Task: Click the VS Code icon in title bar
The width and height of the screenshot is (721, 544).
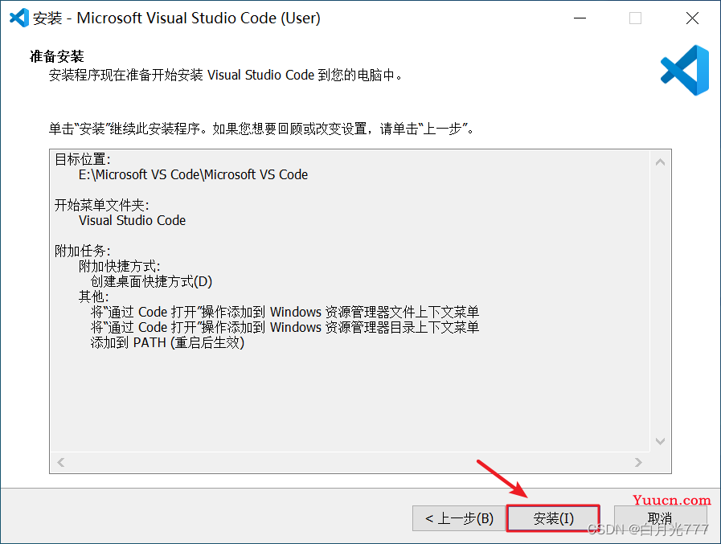Action: point(18,18)
